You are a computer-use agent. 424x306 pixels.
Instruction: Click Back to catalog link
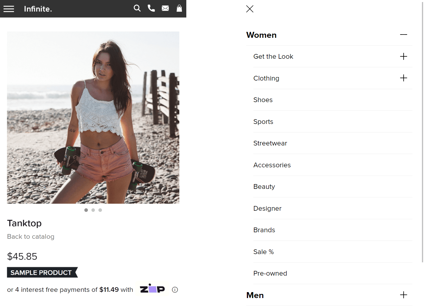pos(31,237)
